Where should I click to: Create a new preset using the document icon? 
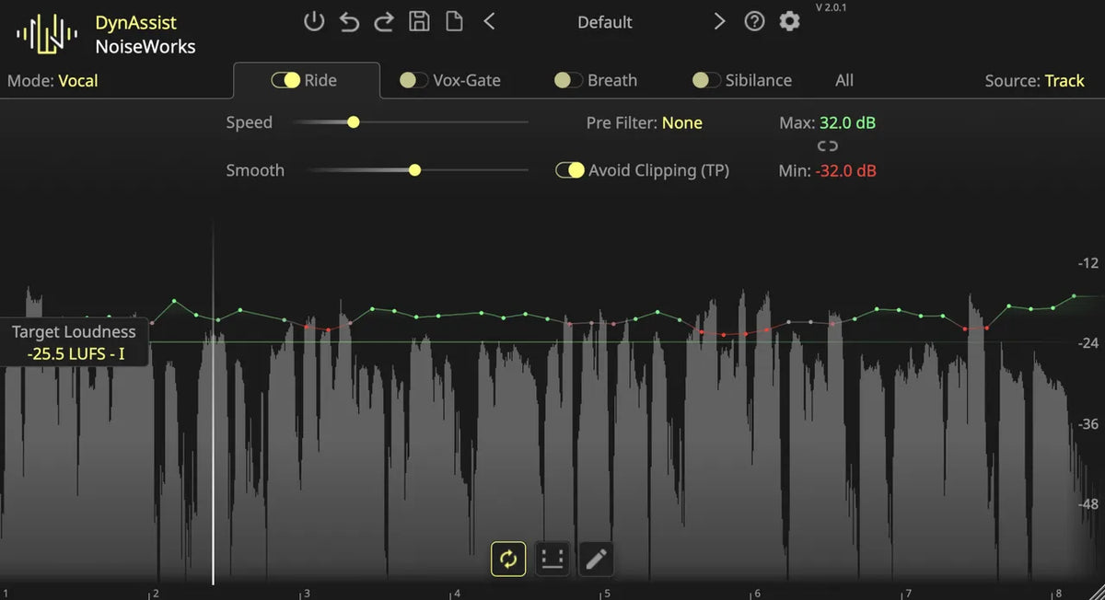click(x=453, y=22)
